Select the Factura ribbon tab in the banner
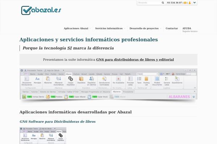The image size is (217, 144). tap(76, 74)
